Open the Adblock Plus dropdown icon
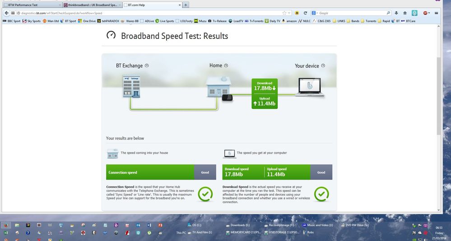The height and width of the screenshot is (241, 451). click(426, 13)
